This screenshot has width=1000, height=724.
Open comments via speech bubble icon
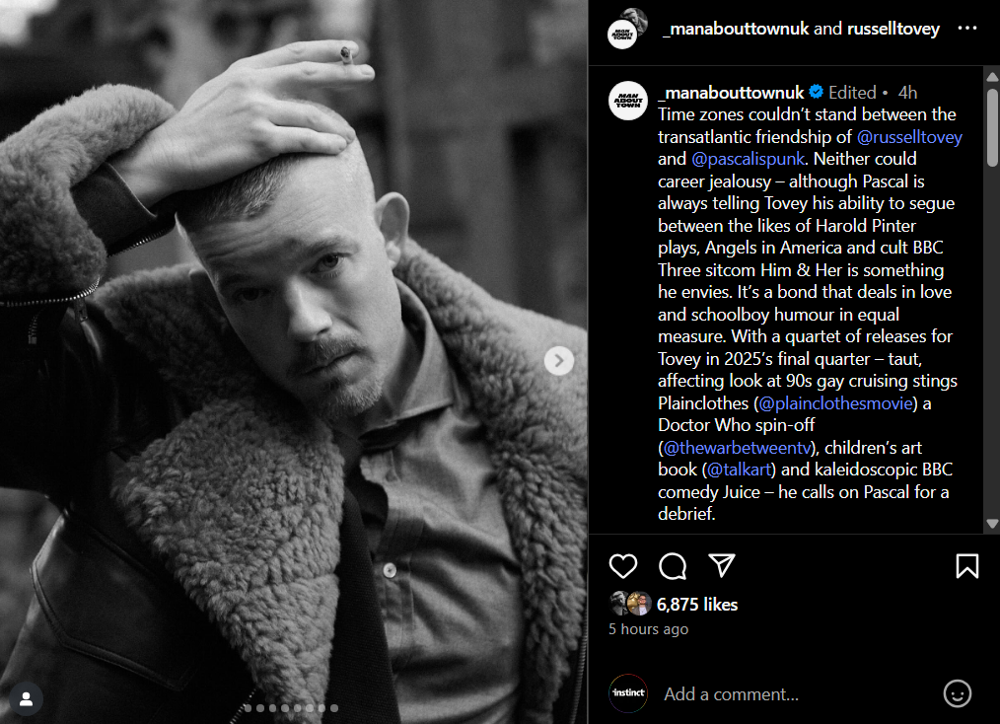point(673,566)
